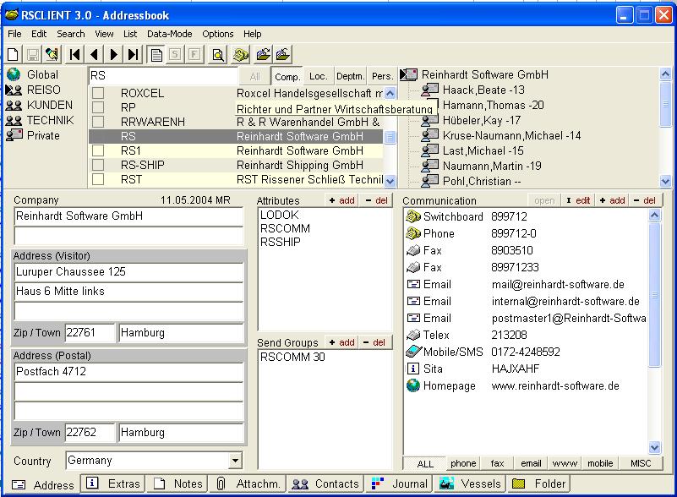
Task: Jump to first record with toolbar arrow
Action: (x=75, y=54)
